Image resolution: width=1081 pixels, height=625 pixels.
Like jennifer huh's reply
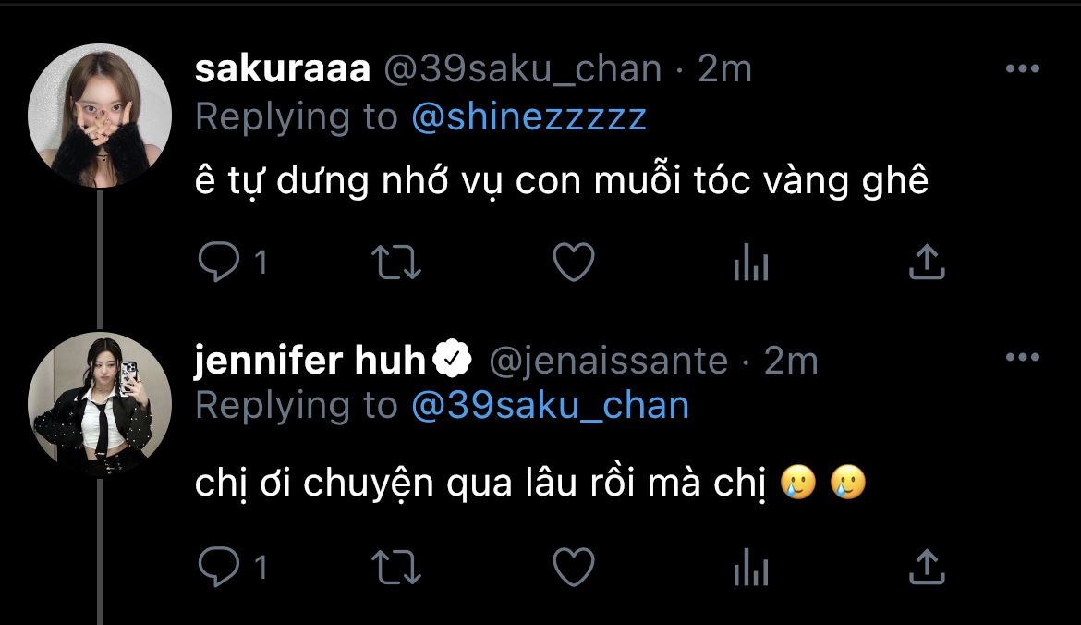pos(573,568)
